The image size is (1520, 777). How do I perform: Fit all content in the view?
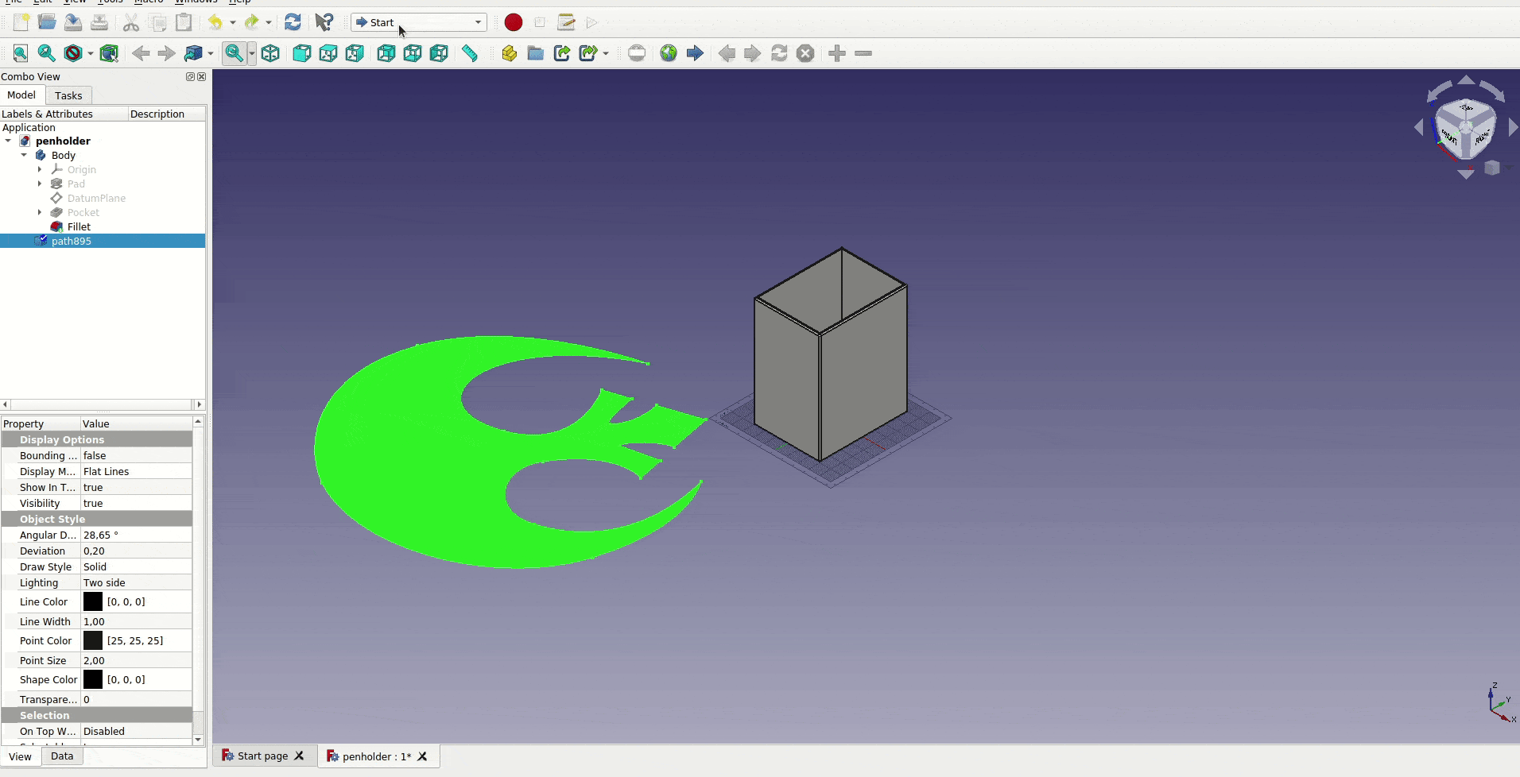pos(21,53)
